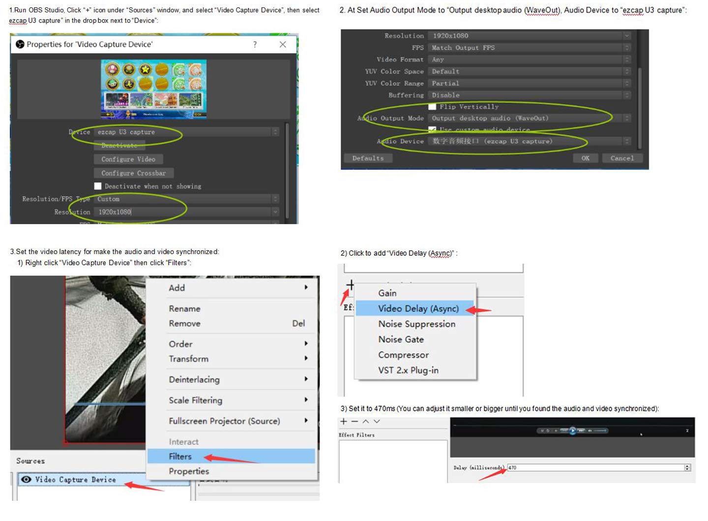Click the Defaults button
Screen dimensions: 708x521
[368, 158]
